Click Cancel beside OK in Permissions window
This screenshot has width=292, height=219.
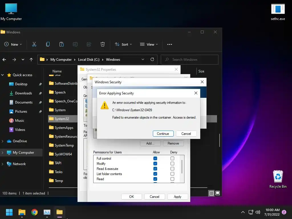click(x=154, y=196)
